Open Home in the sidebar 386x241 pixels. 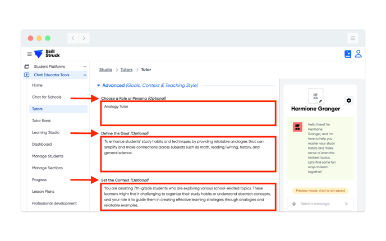(37, 85)
